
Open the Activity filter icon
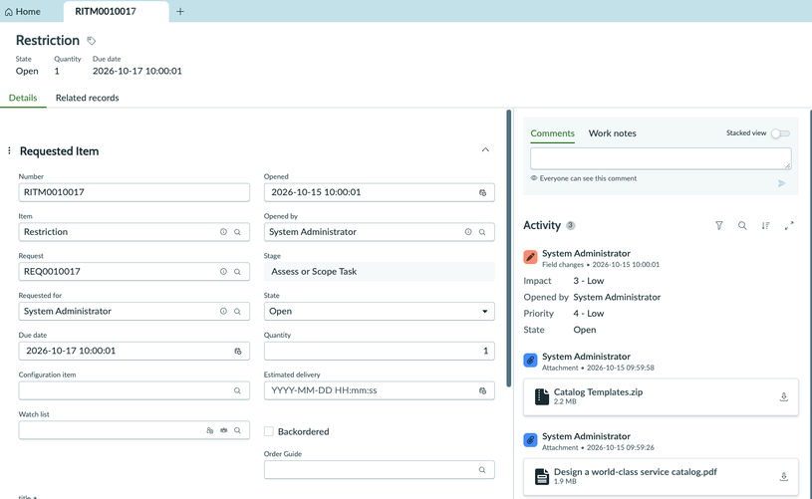click(718, 225)
